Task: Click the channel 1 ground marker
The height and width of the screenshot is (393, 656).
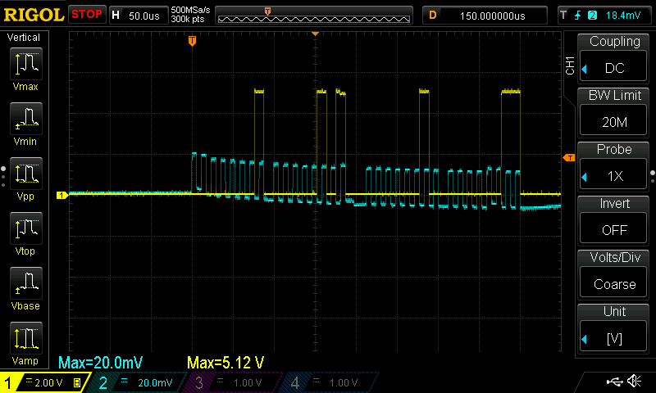Action: click(62, 195)
